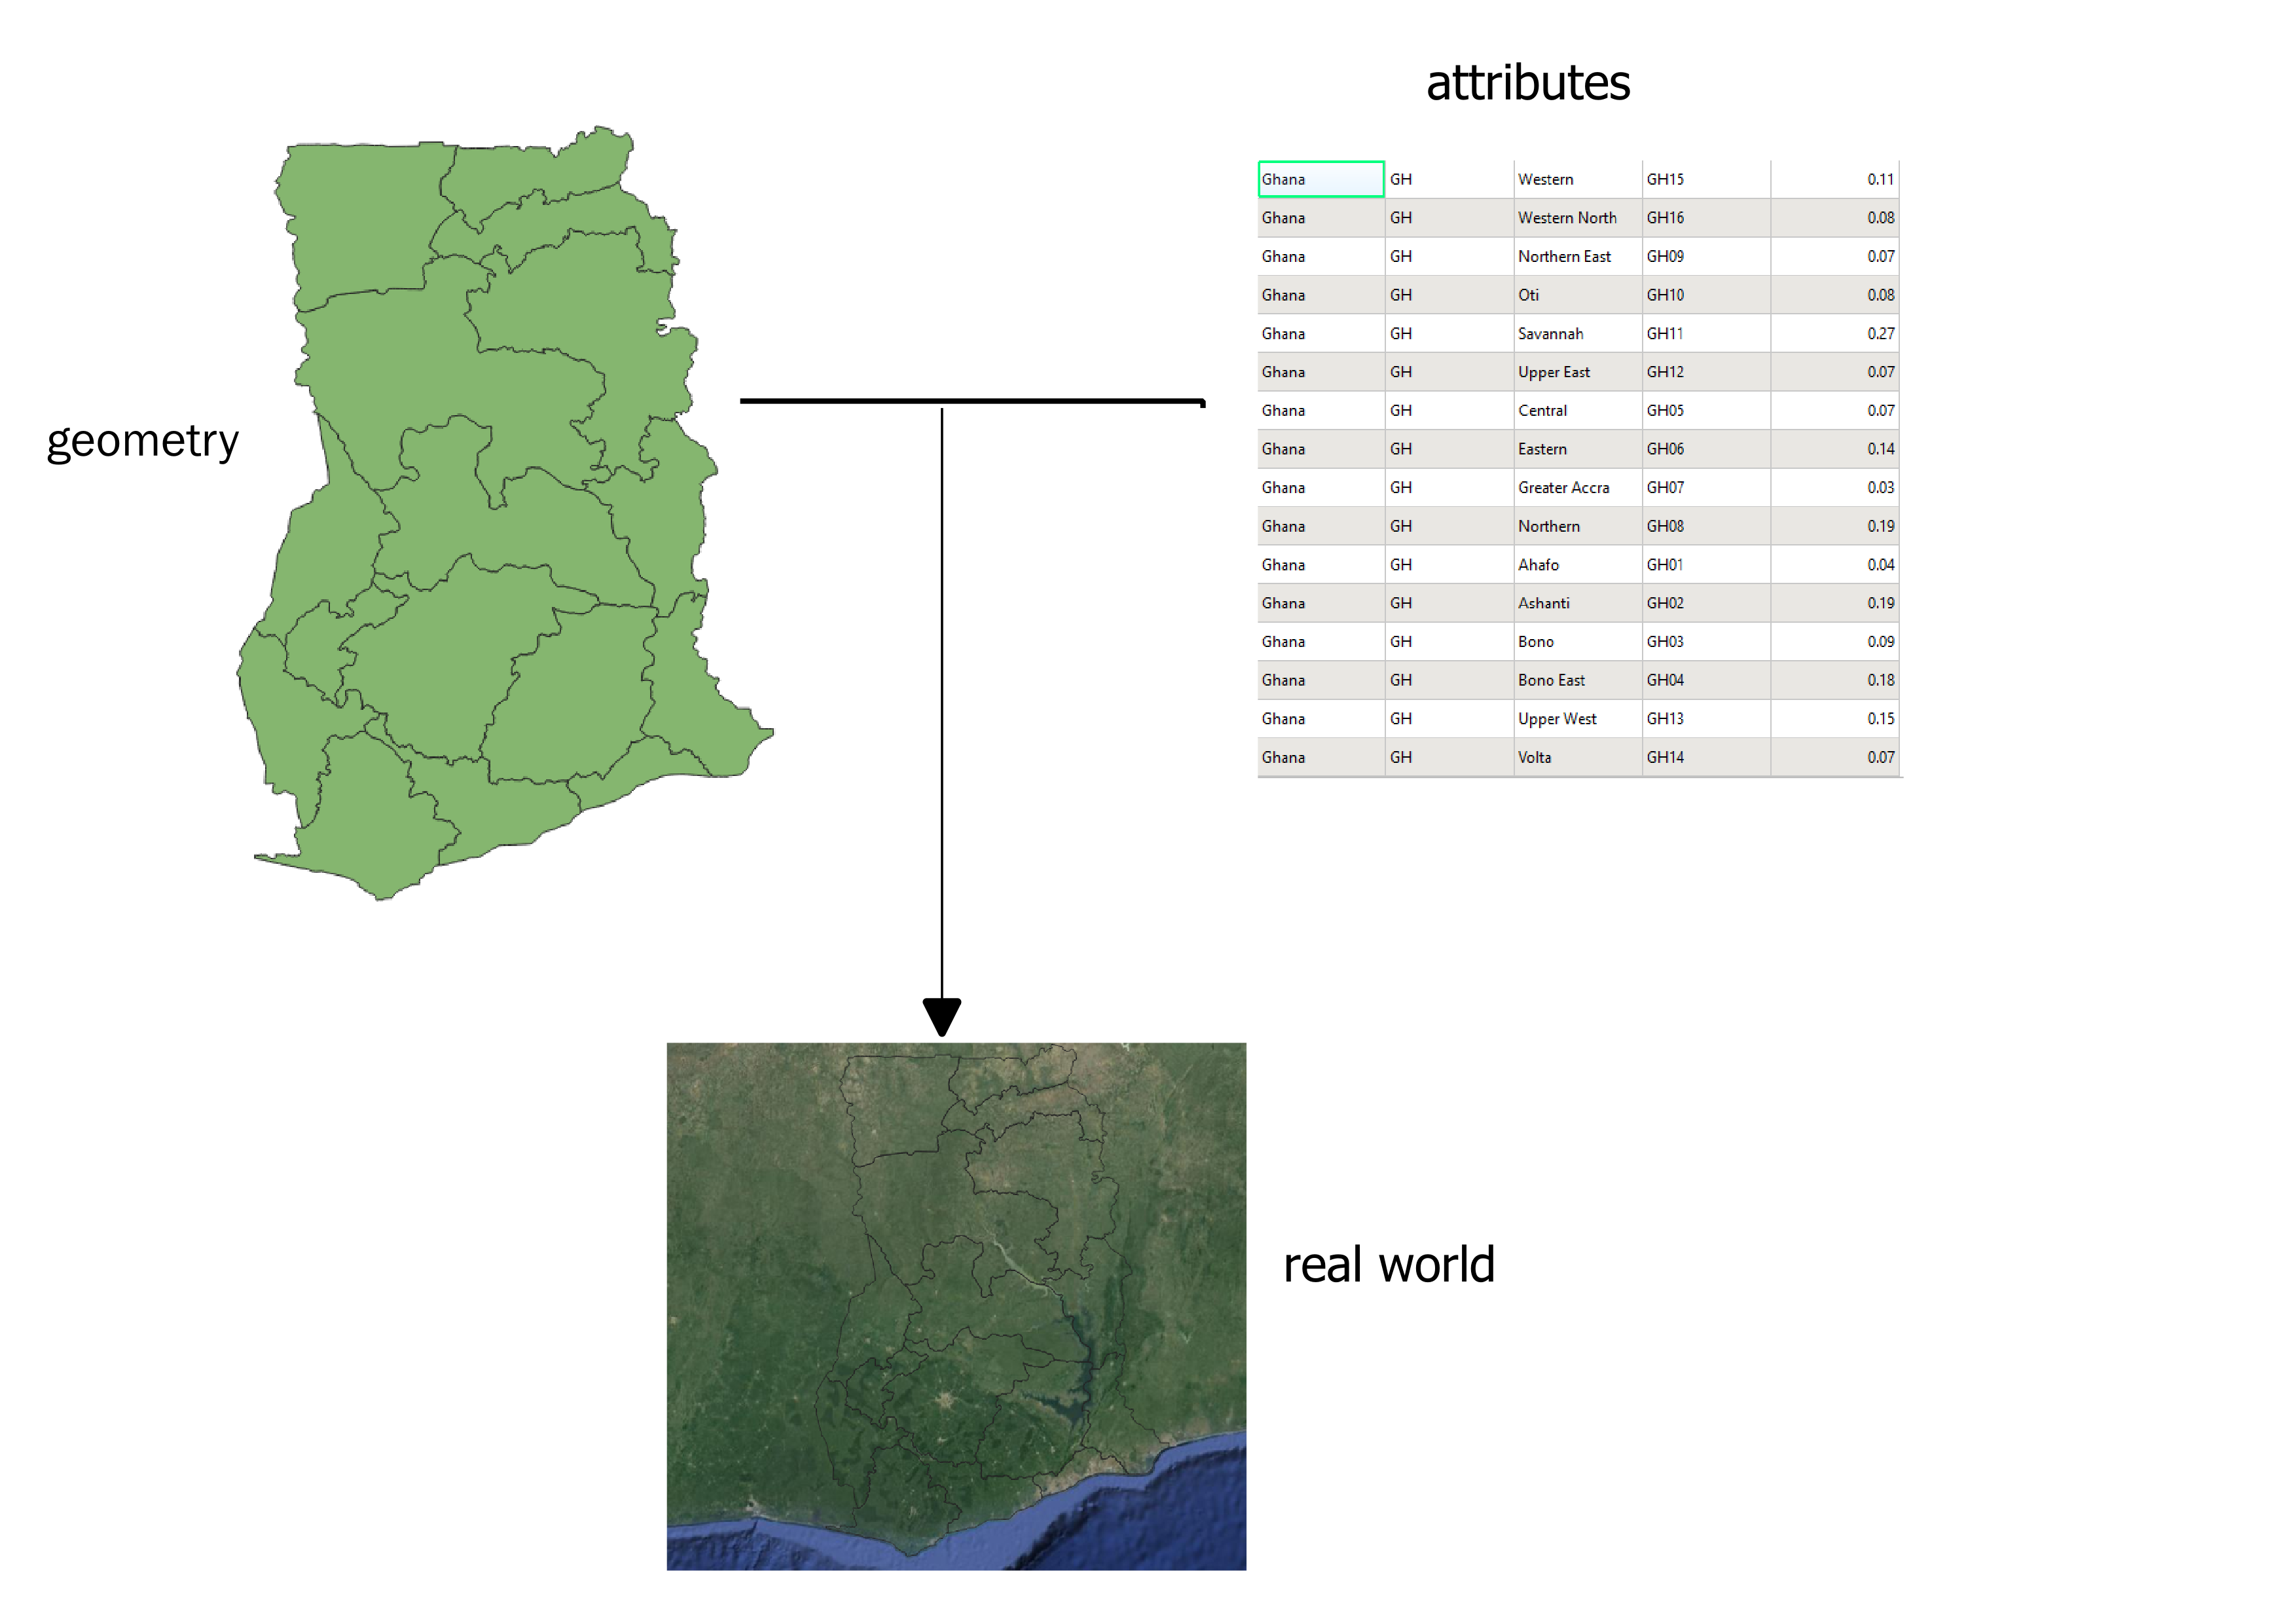This screenshot has height=1624, width=2296.
Task: Click the value '0.03' in Greater Accra row
Action: point(1835,487)
